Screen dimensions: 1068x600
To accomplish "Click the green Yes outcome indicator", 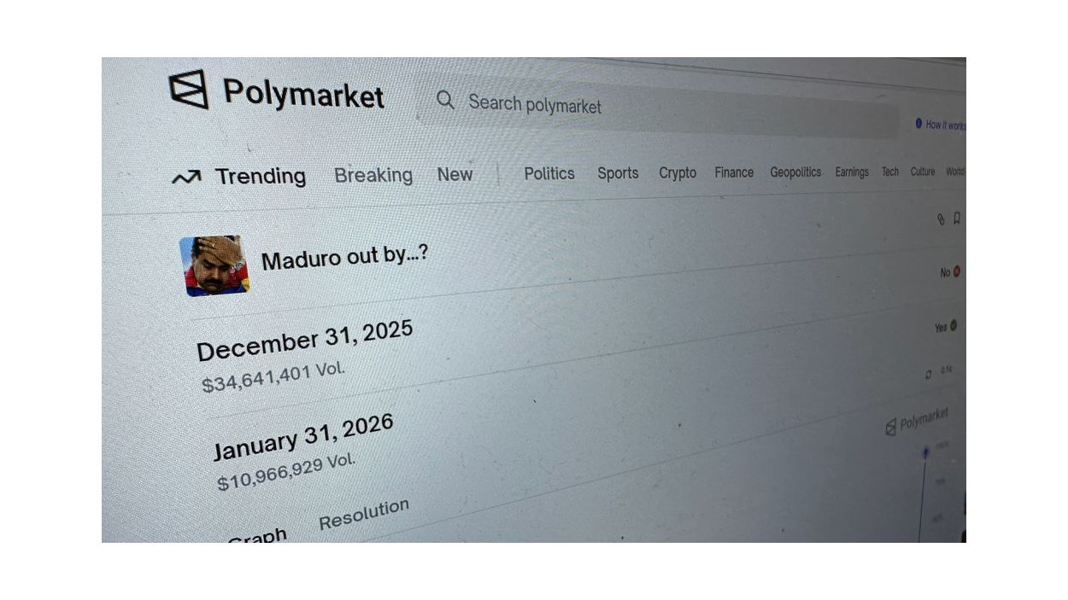I will pyautogui.click(x=953, y=325).
